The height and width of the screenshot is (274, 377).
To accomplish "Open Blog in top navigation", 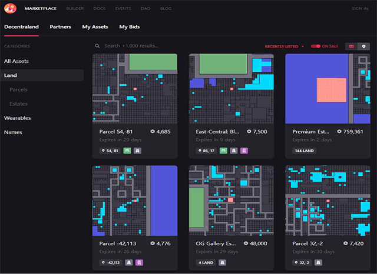I will tap(166, 8).
